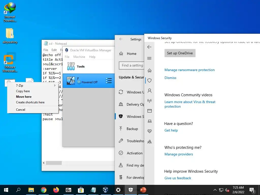Go back in Windows Security window

[149, 47]
